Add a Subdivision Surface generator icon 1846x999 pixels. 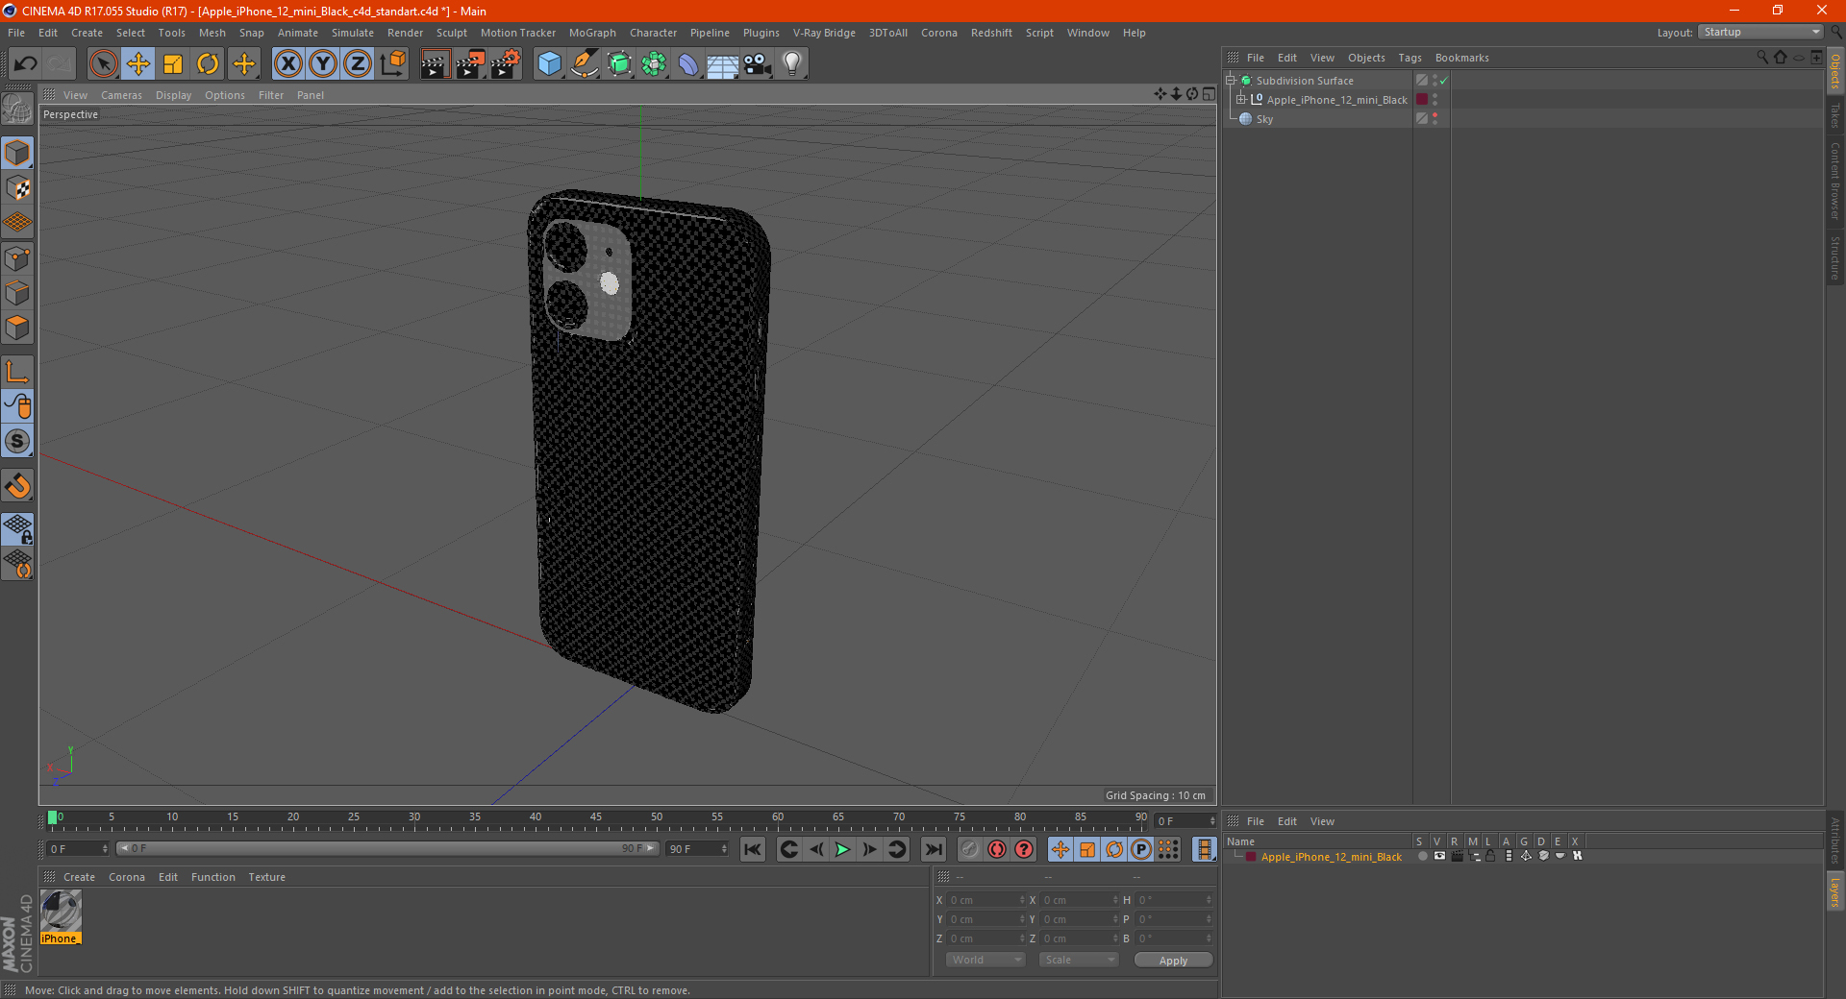[619, 64]
